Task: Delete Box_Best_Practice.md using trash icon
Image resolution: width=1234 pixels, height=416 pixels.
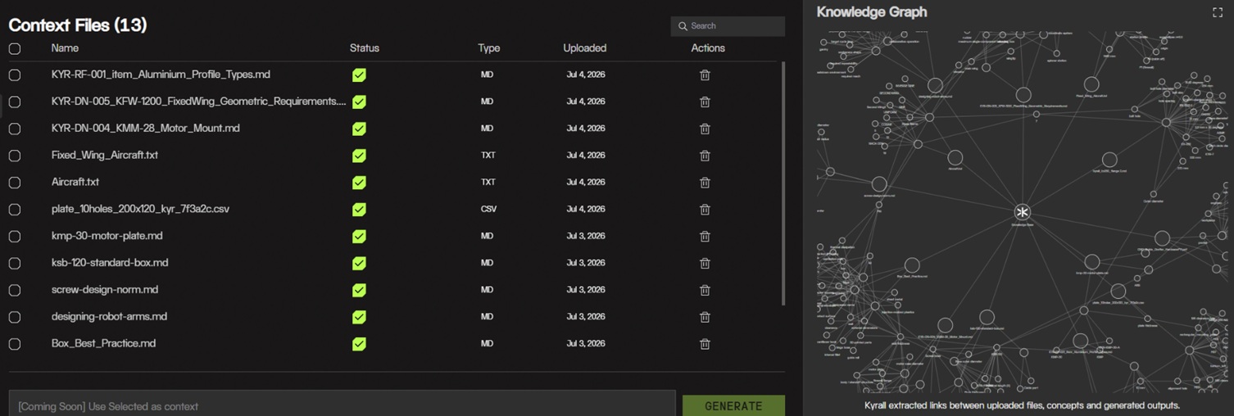Action: pos(705,345)
